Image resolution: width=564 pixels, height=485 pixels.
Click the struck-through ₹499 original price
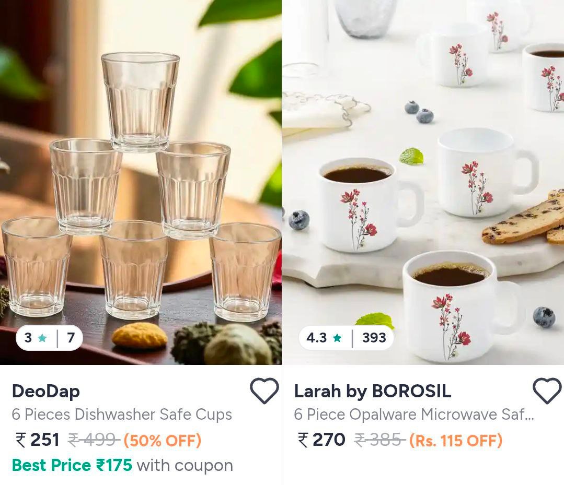94,440
